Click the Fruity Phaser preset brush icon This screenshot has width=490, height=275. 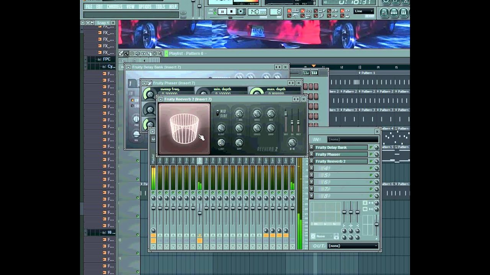149,83
